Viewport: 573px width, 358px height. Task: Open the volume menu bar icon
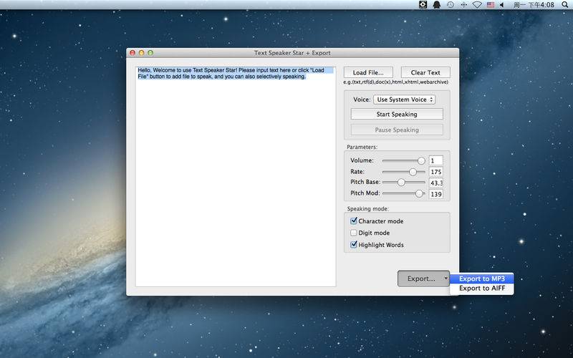click(502, 5)
